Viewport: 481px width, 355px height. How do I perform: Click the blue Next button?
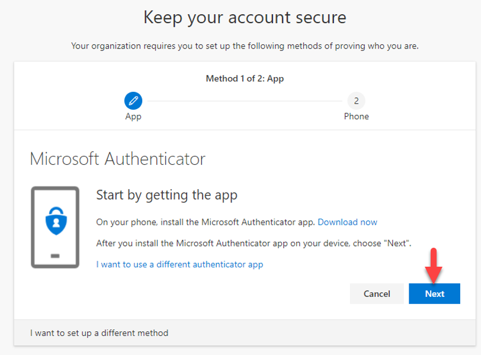434,293
